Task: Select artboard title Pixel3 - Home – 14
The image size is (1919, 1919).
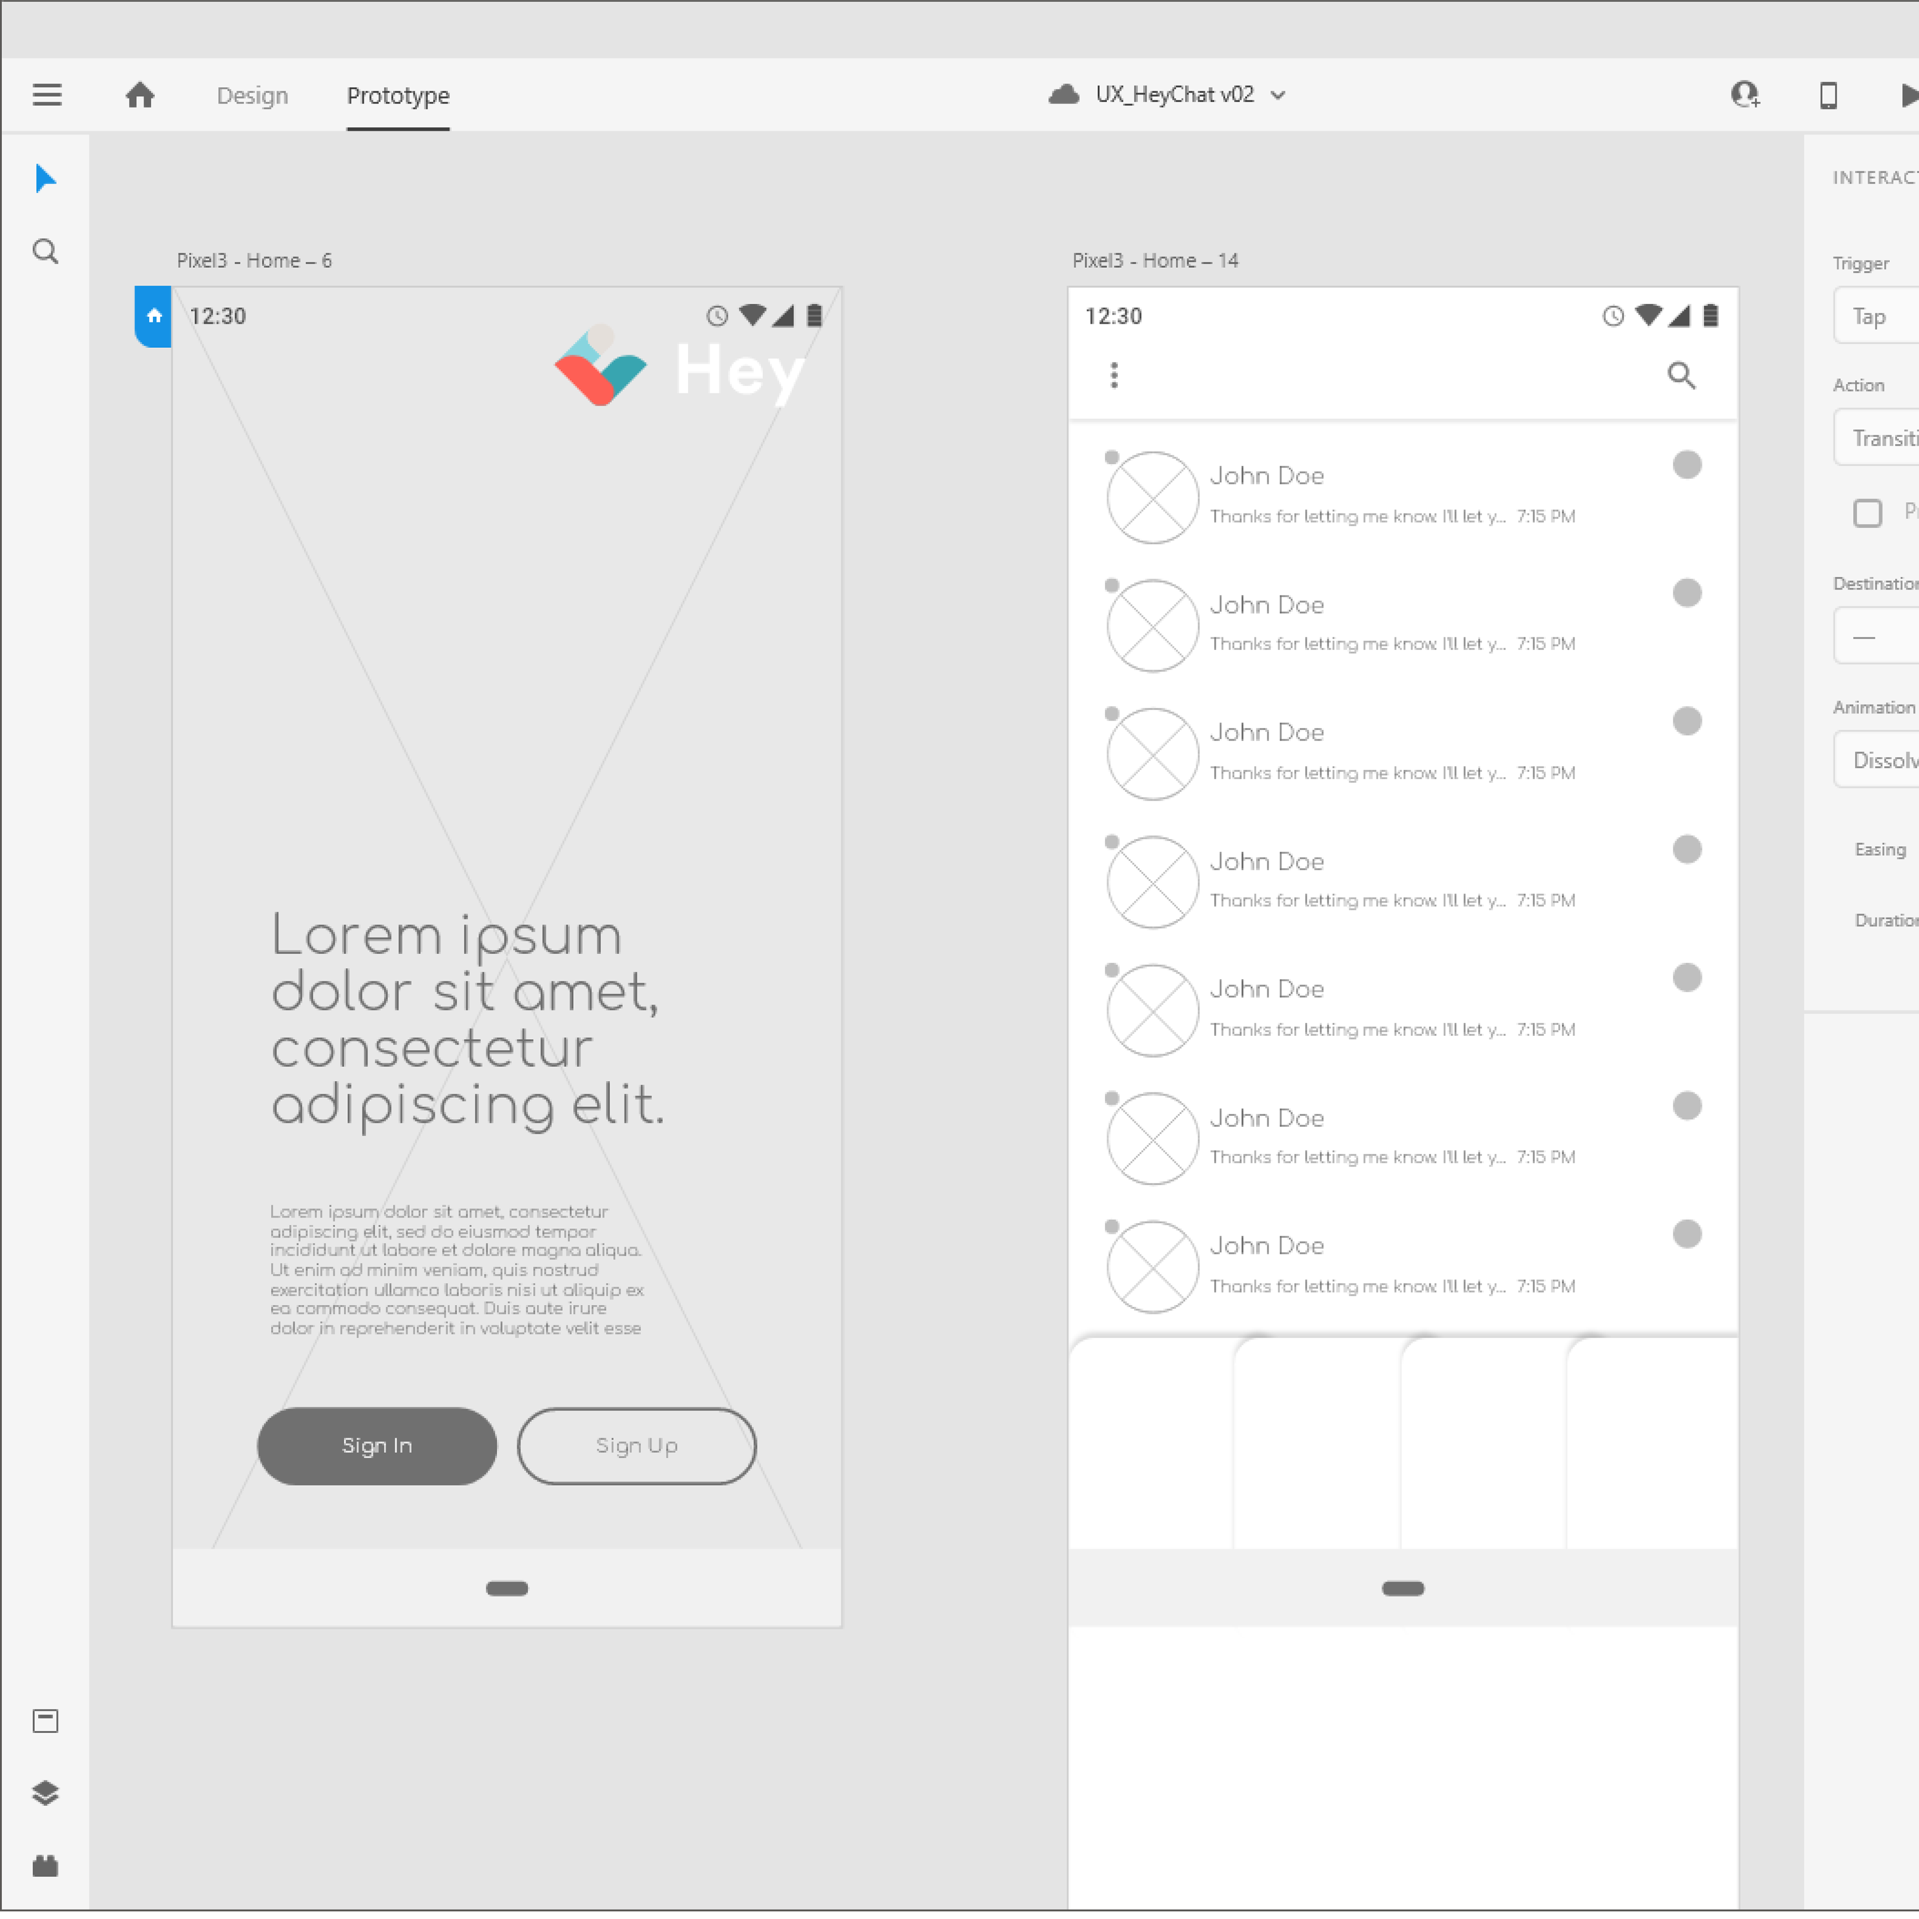Action: [1155, 260]
